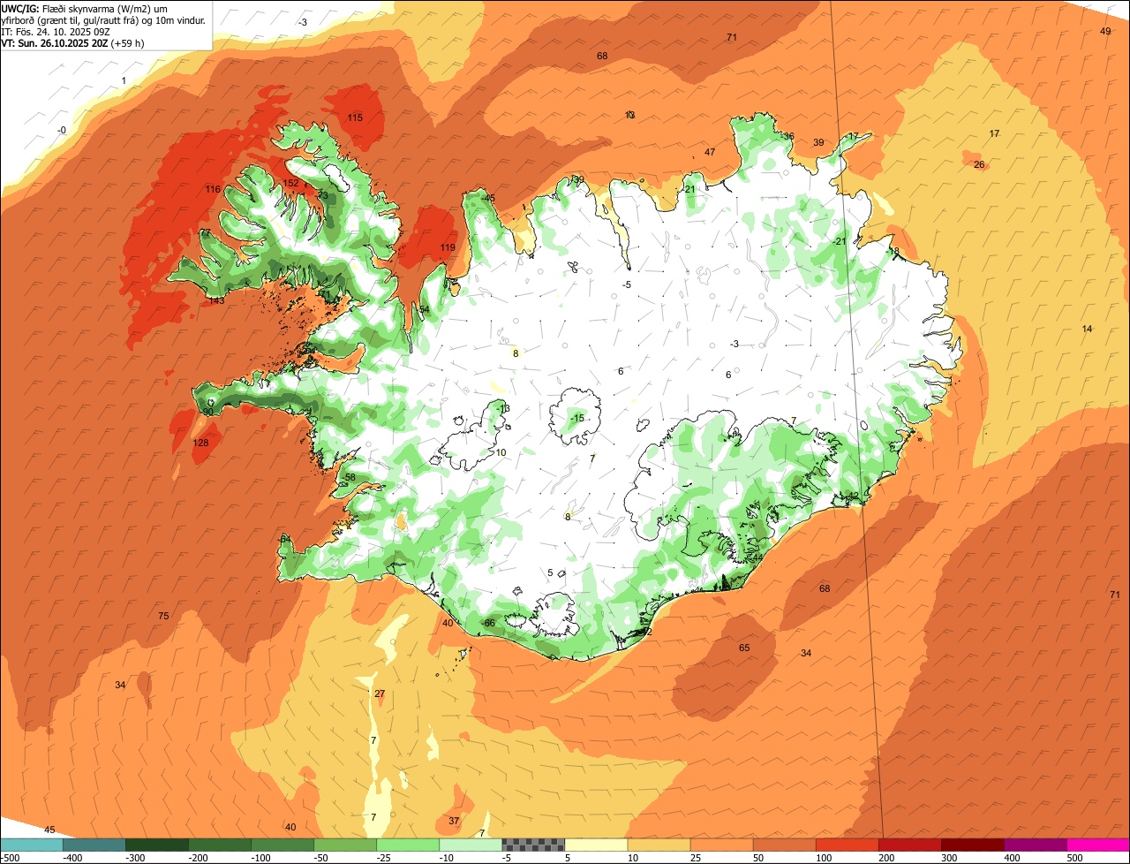This screenshot has width=1130, height=864.
Task: Select the purple legend swatch between 400 and 500
Action: (x=1036, y=845)
